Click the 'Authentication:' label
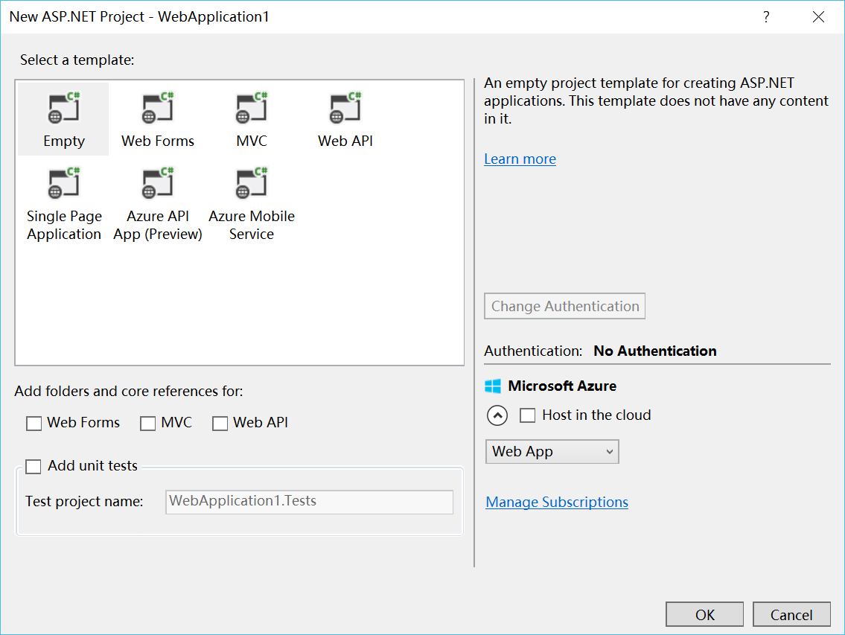 tap(533, 351)
